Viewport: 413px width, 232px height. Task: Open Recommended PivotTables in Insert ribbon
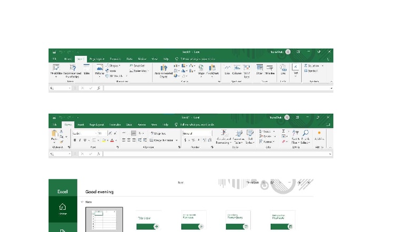pos(72,70)
